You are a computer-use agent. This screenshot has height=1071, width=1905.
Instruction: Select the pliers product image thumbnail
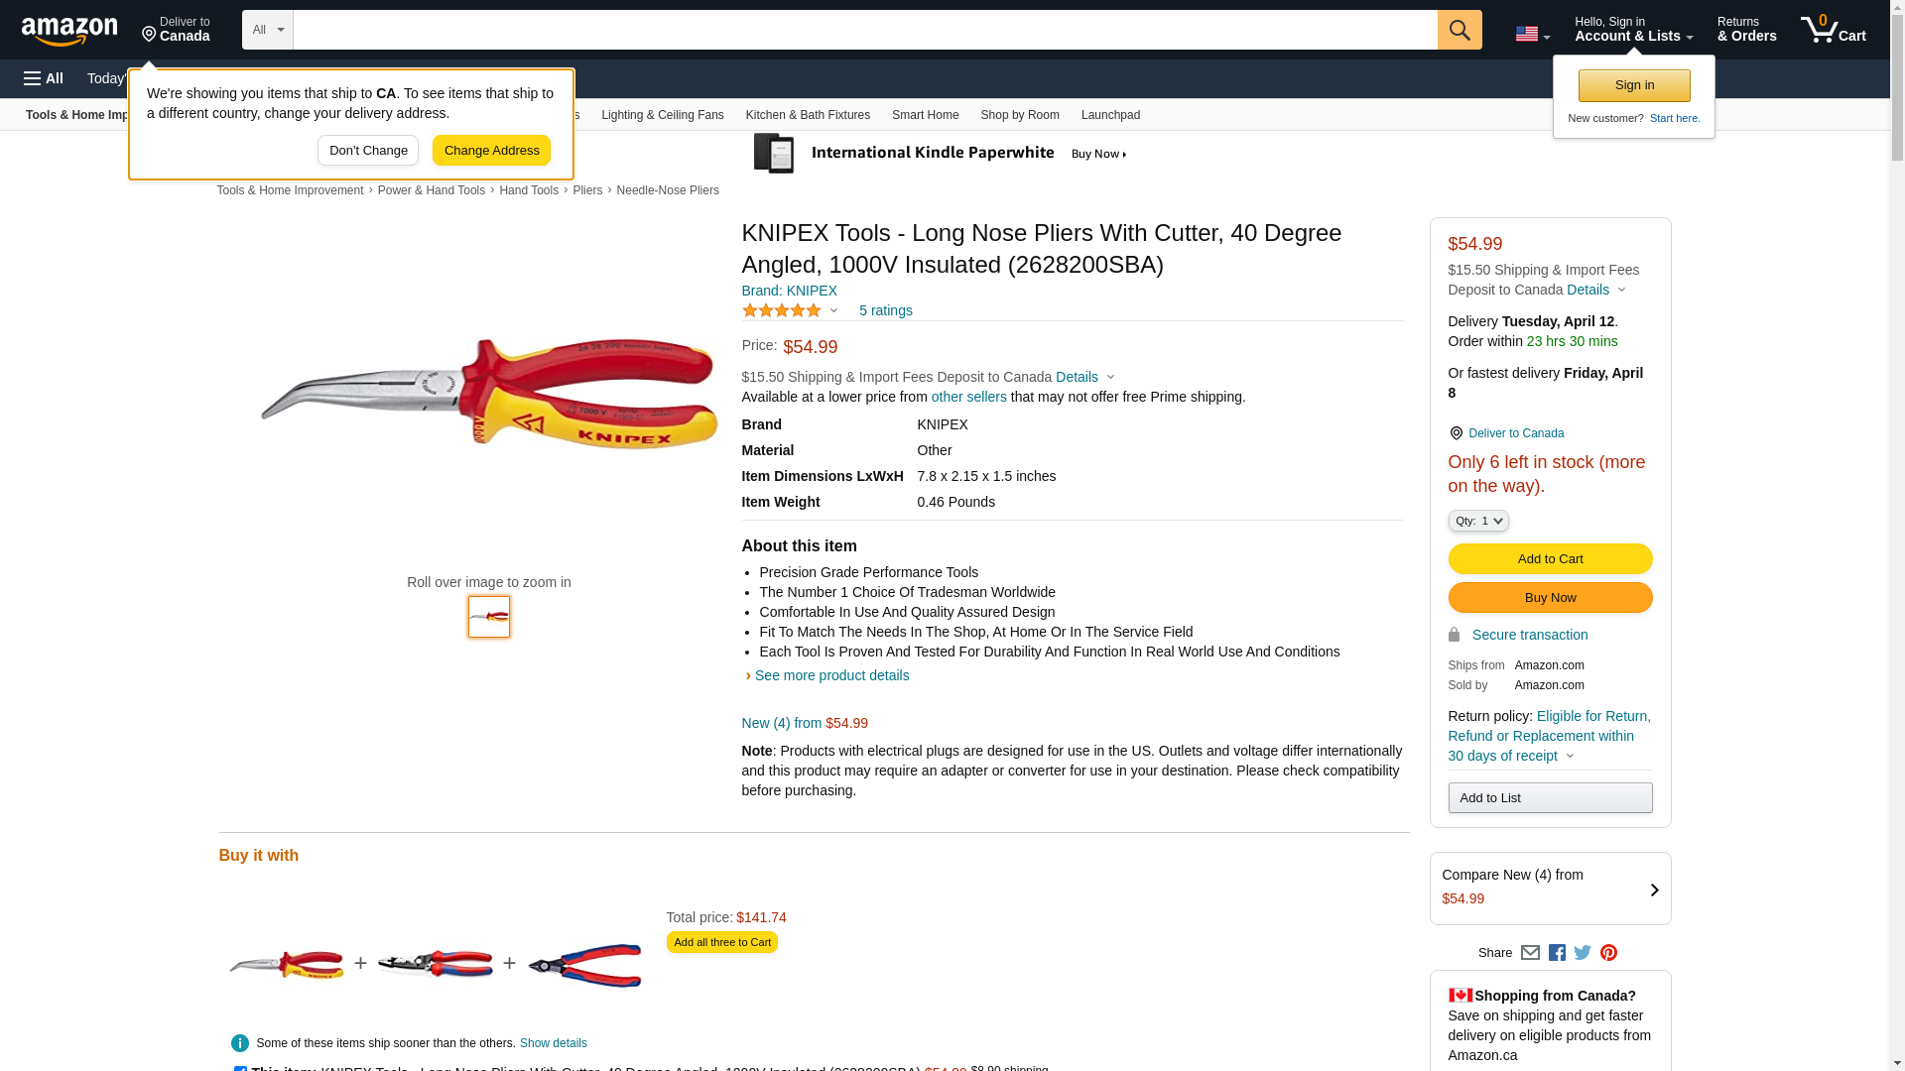coord(489,617)
